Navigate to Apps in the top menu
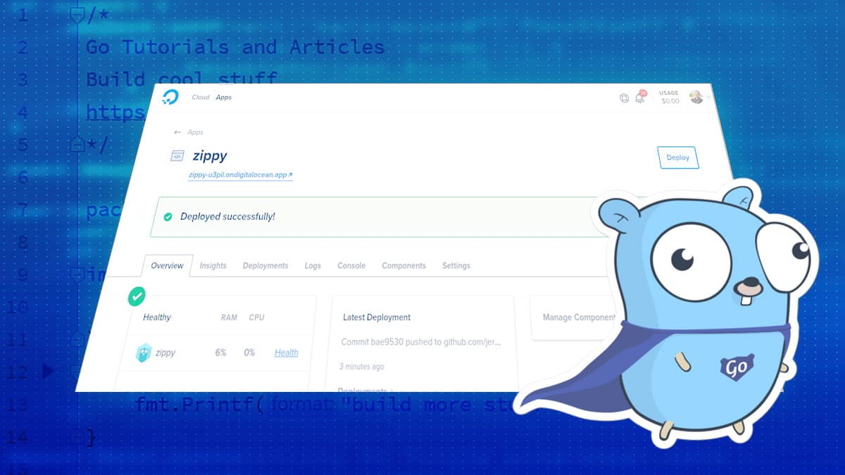The width and height of the screenshot is (845, 475). pos(224,97)
